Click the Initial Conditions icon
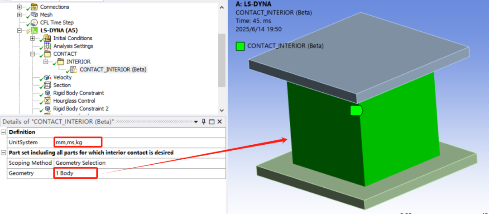Screen dimensions: 489x214 (48, 38)
